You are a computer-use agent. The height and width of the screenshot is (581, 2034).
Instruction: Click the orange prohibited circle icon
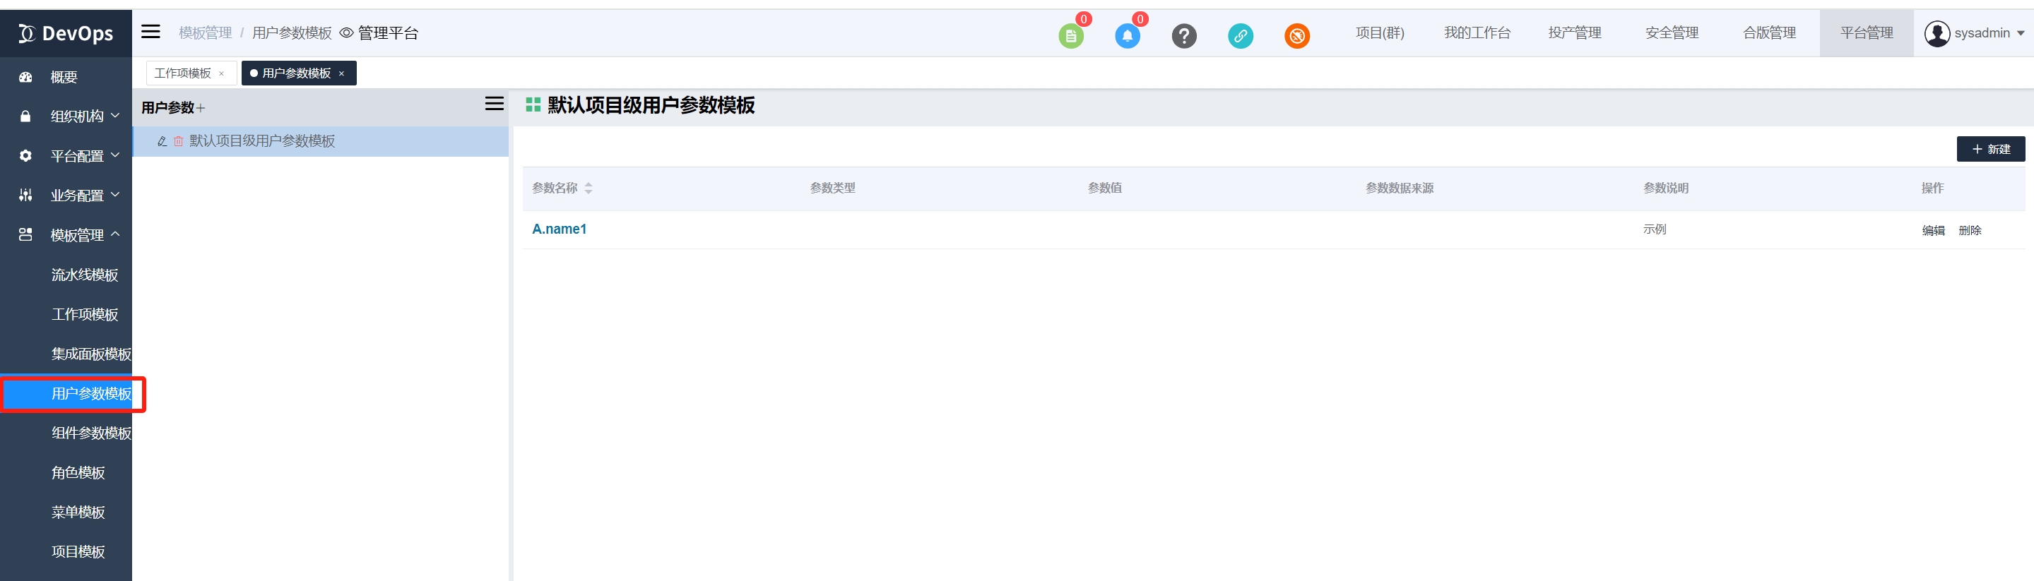pyautogui.click(x=1296, y=35)
